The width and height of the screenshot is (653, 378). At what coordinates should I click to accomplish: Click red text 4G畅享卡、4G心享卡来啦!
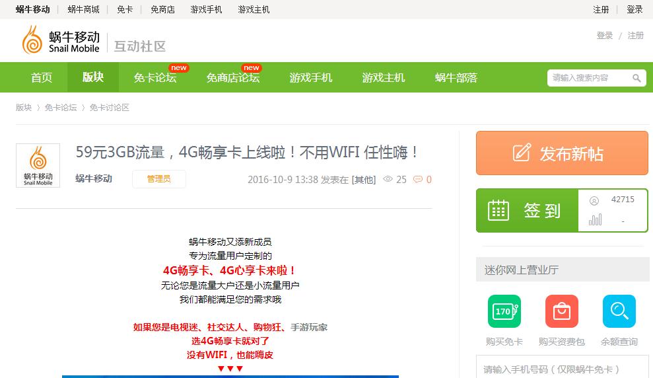[x=230, y=270]
